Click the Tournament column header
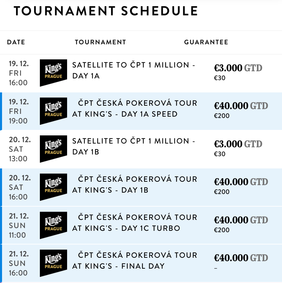This screenshot has width=282, height=283. [100, 42]
